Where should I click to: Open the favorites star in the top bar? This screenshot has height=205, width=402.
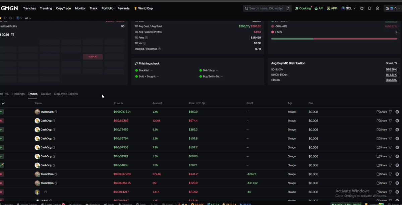362,8
